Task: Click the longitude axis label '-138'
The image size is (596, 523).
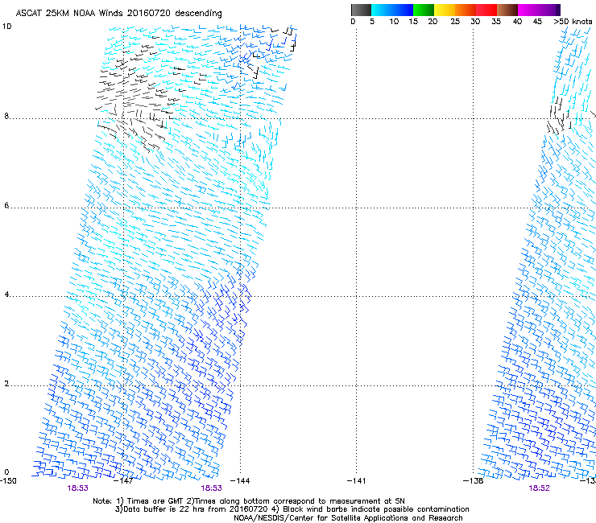Action: [x=473, y=481]
